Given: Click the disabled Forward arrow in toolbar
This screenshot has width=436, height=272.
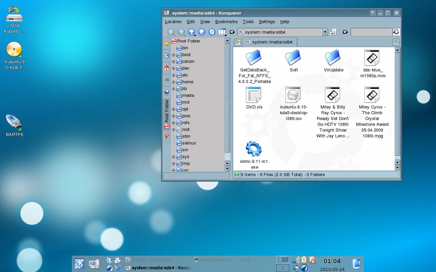Looking at the screenshot, I should pyautogui.click(x=181, y=32).
